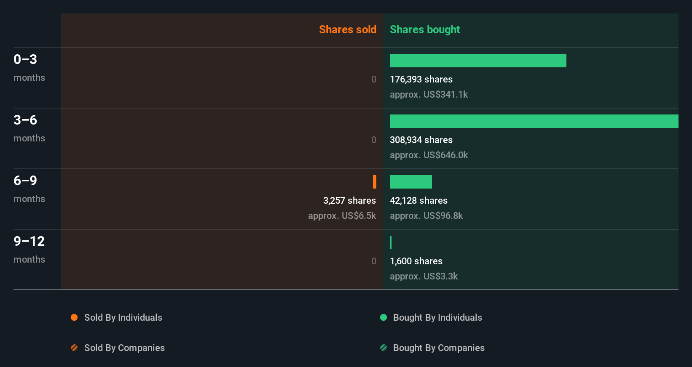
Task: Click the 176,393 shares value text
Action: 421,79
